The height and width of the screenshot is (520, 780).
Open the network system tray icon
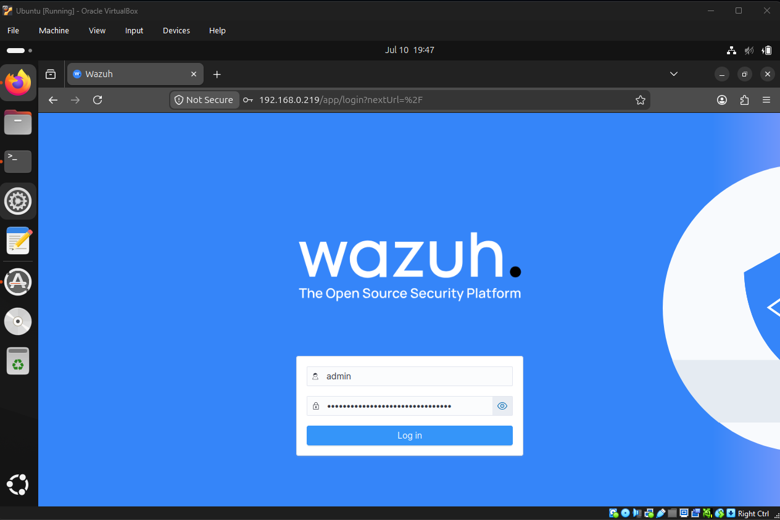pyautogui.click(x=732, y=50)
